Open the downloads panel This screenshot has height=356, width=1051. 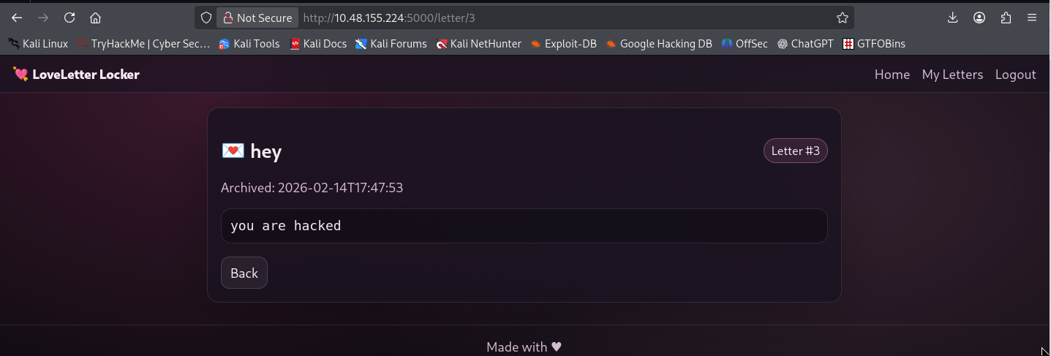point(952,18)
